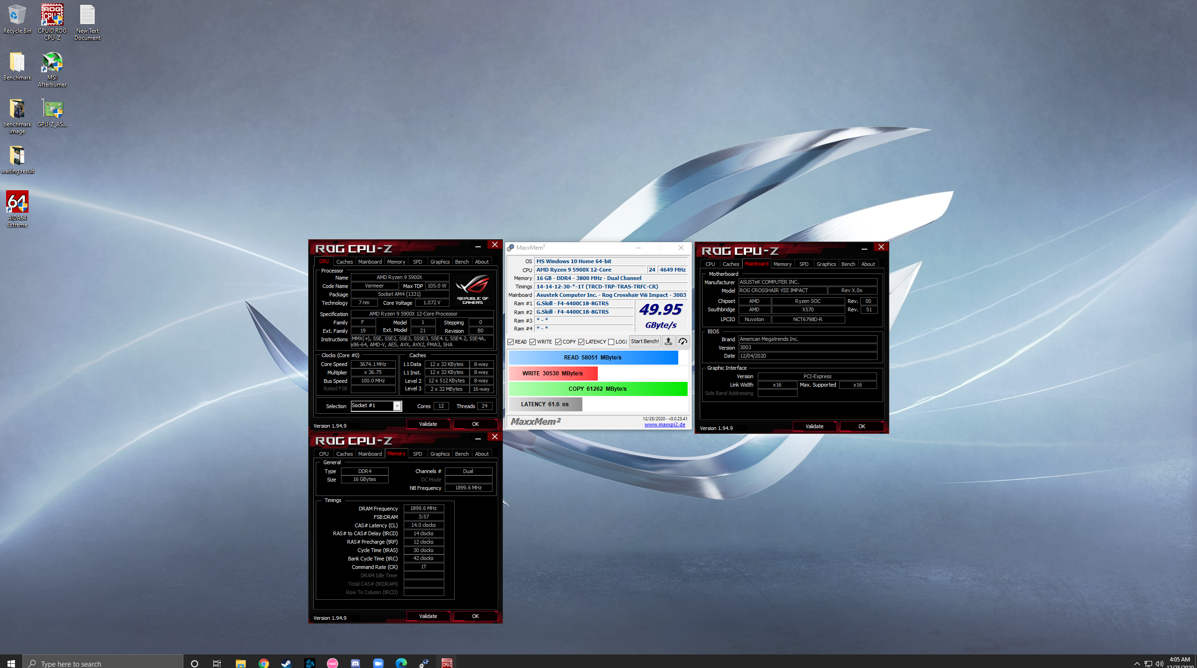
Task: Open File Explorer from taskbar
Action: pos(240,663)
